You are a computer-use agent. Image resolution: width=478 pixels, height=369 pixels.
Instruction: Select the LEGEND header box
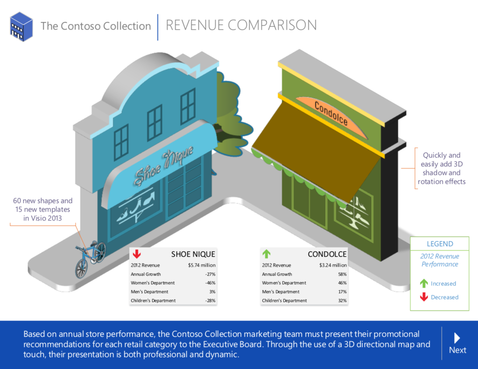point(440,244)
